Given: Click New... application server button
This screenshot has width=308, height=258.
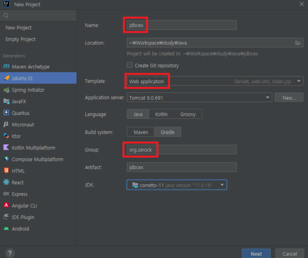Looking at the screenshot, I should coord(289,98).
